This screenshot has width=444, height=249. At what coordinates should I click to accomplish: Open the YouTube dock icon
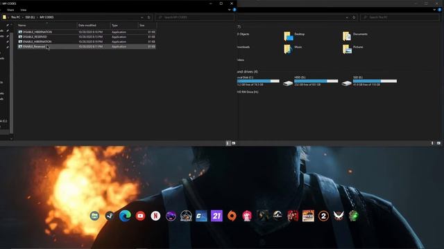click(x=140, y=216)
